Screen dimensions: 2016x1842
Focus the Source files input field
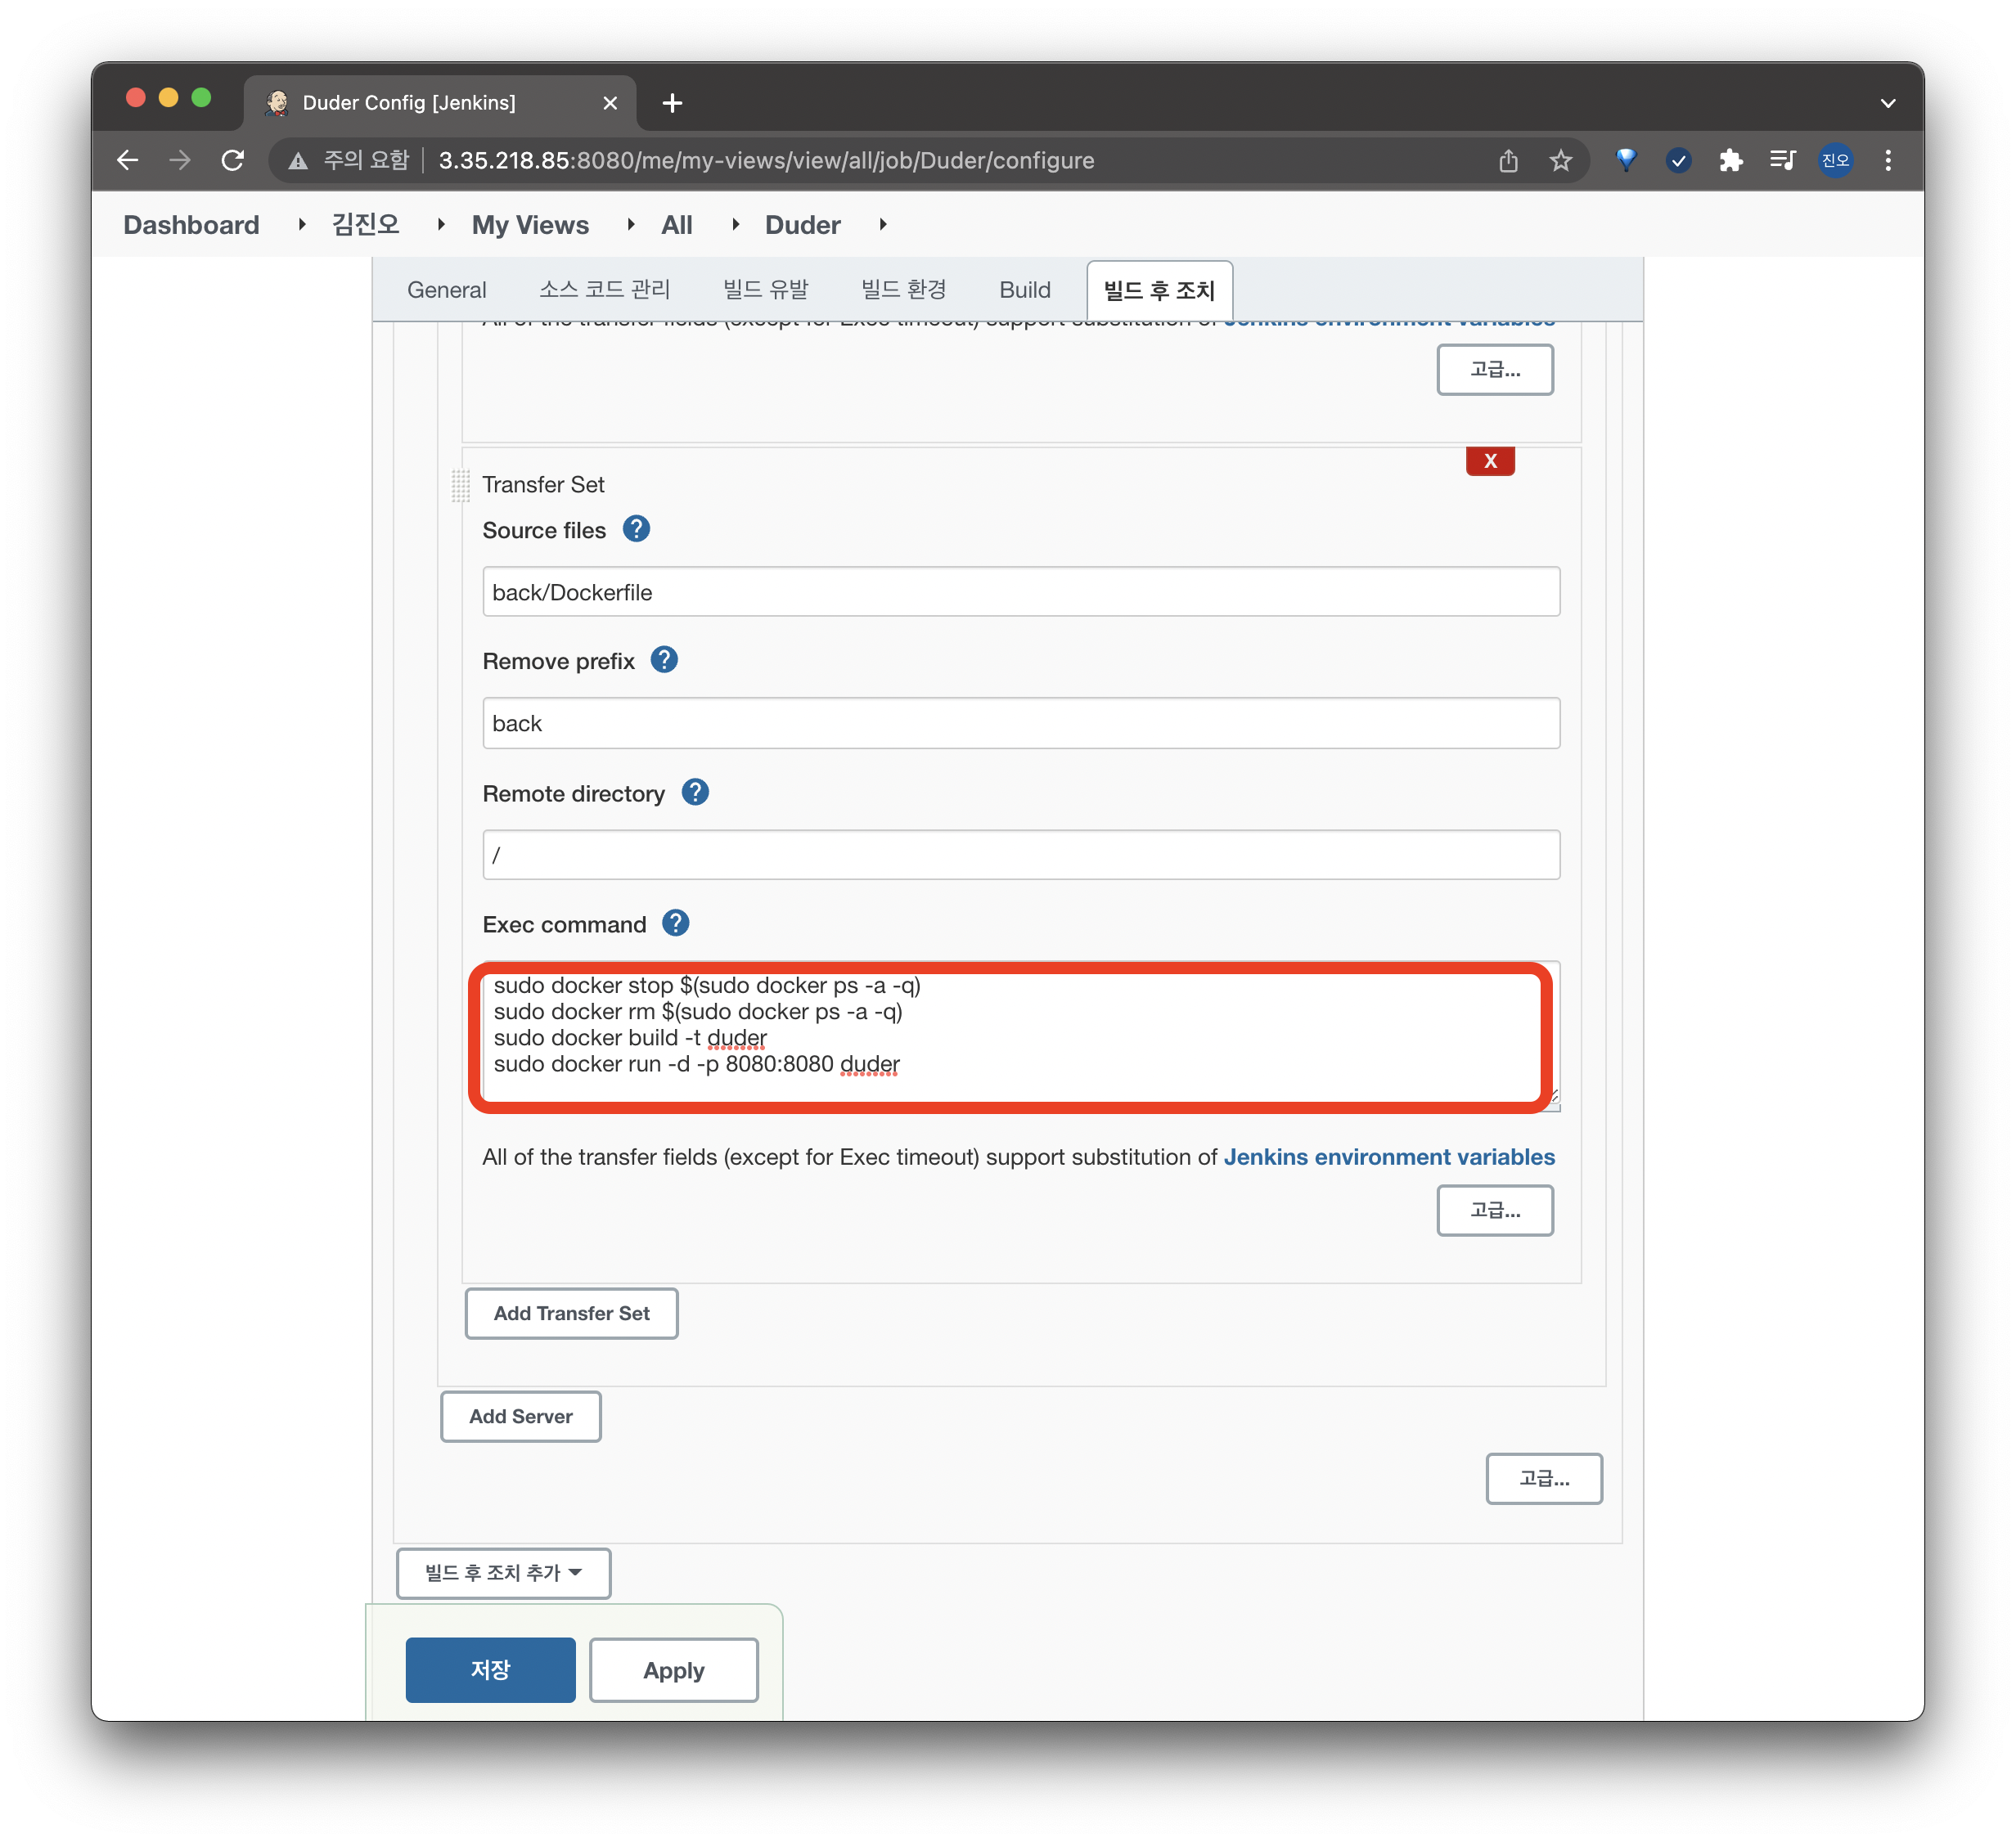pyautogui.click(x=1021, y=591)
